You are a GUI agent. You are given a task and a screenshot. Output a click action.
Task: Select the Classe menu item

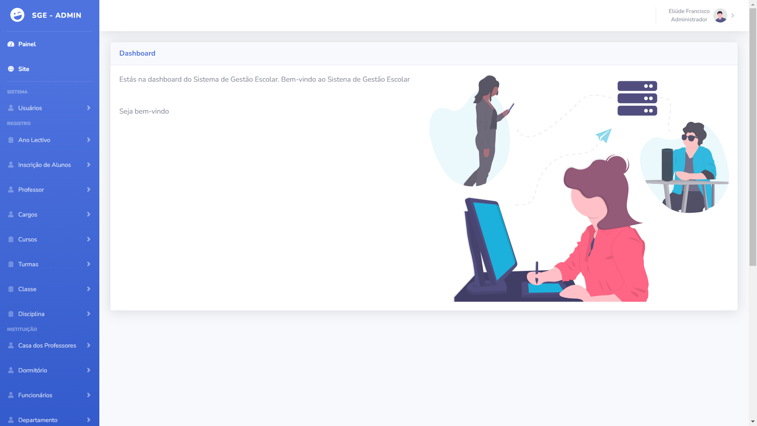pos(50,289)
